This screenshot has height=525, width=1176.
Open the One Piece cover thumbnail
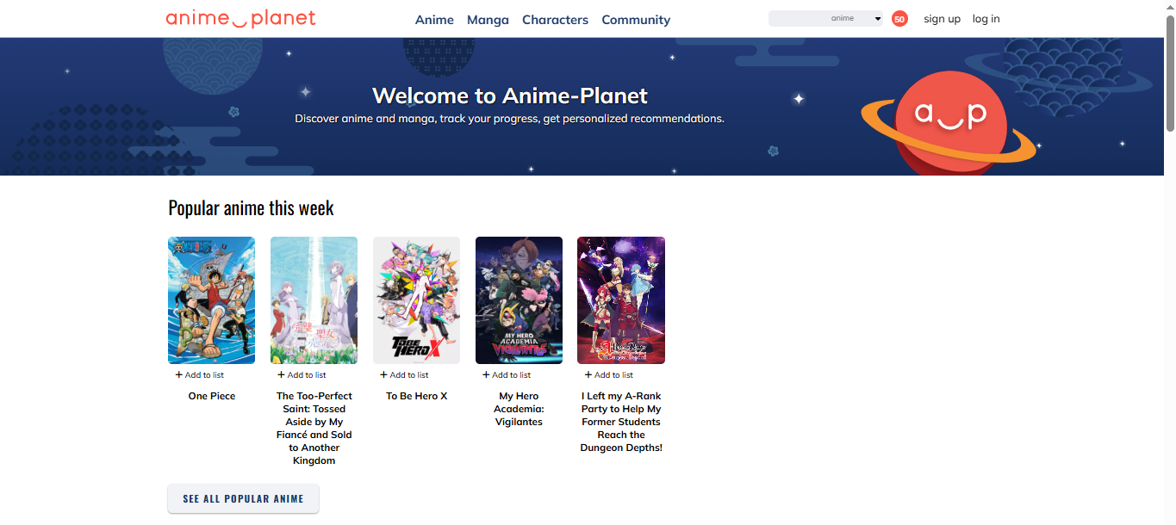(211, 300)
